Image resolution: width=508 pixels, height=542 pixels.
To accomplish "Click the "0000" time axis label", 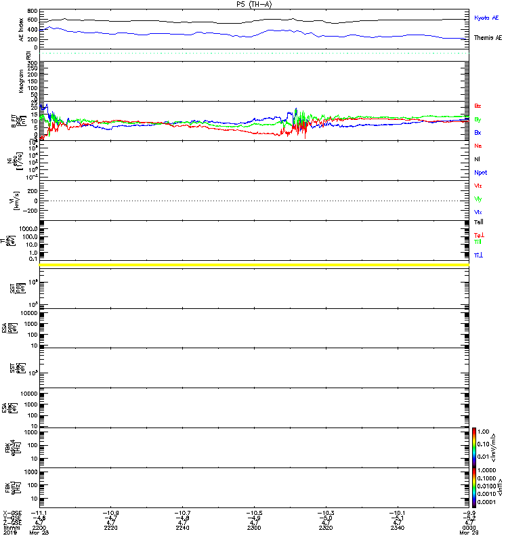I will (x=469, y=528).
